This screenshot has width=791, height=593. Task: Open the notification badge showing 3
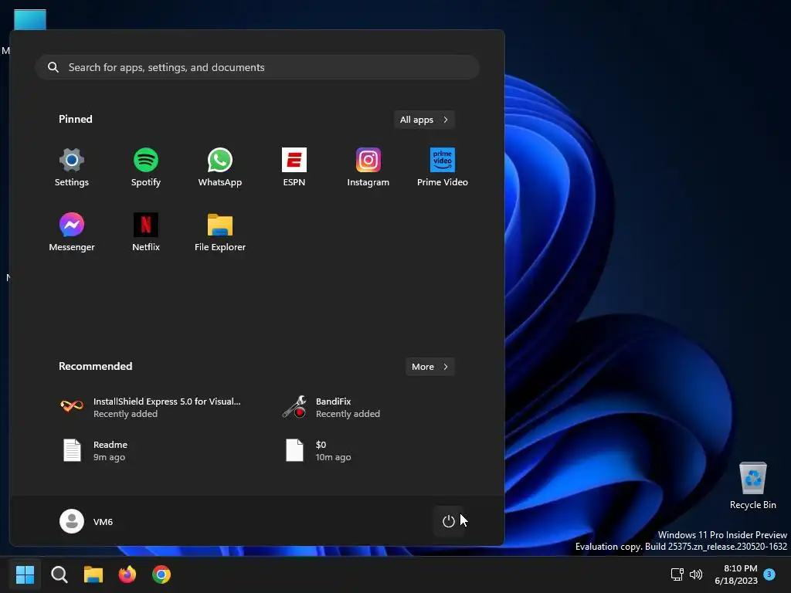[769, 574]
